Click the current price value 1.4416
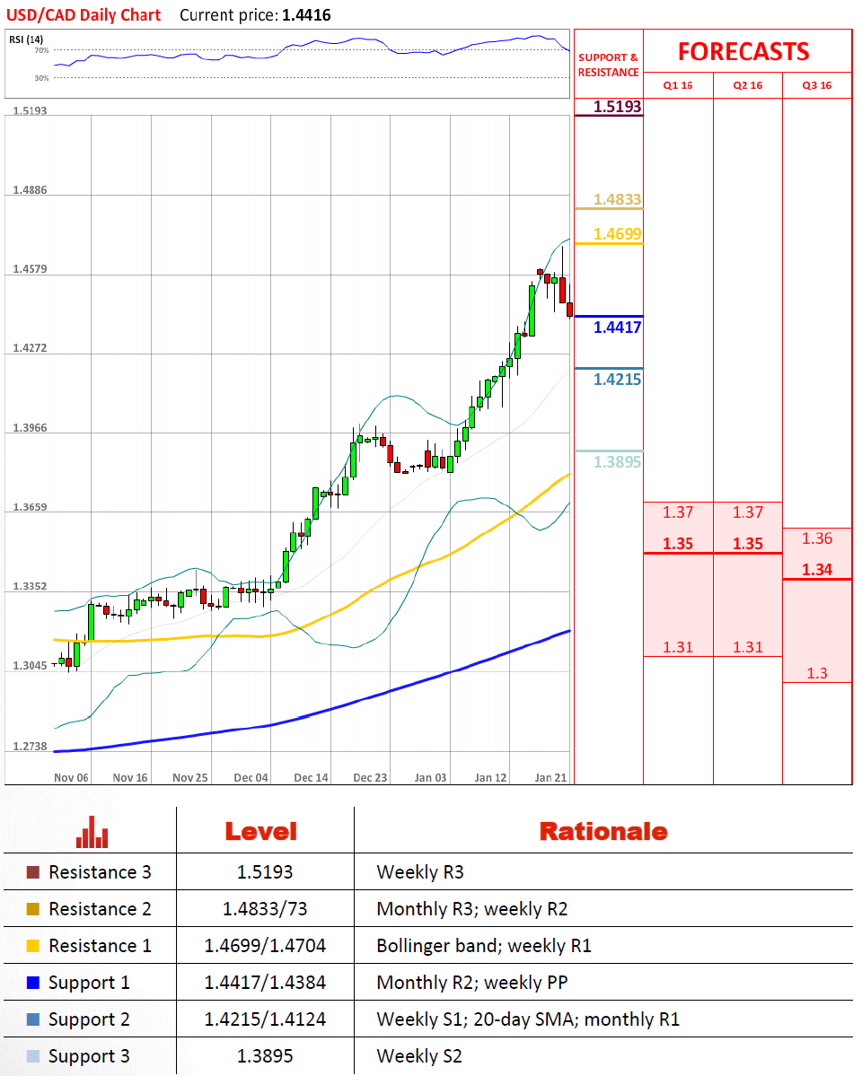 306,15
